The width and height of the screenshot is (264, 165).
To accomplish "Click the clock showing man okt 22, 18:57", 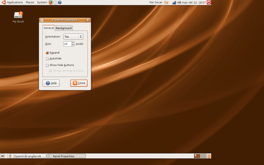I will pos(193,2).
